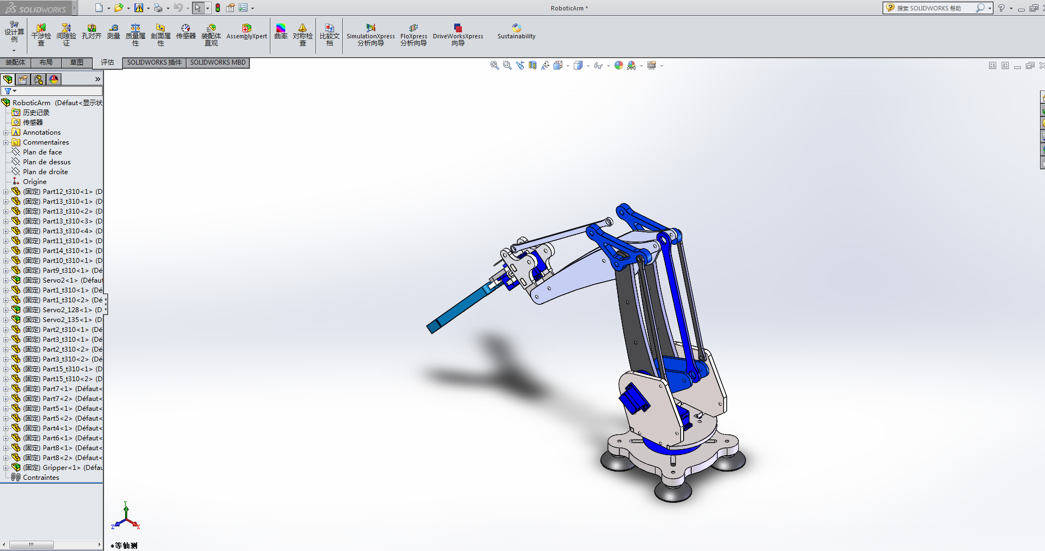Open 质量属性 mass properties
1045x551 pixels.
135,35
